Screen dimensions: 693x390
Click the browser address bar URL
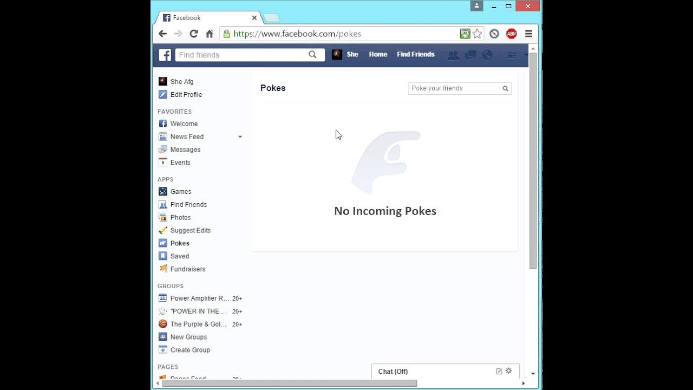[297, 34]
